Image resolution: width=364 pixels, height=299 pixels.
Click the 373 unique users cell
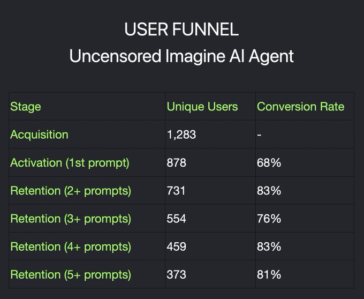tap(177, 274)
